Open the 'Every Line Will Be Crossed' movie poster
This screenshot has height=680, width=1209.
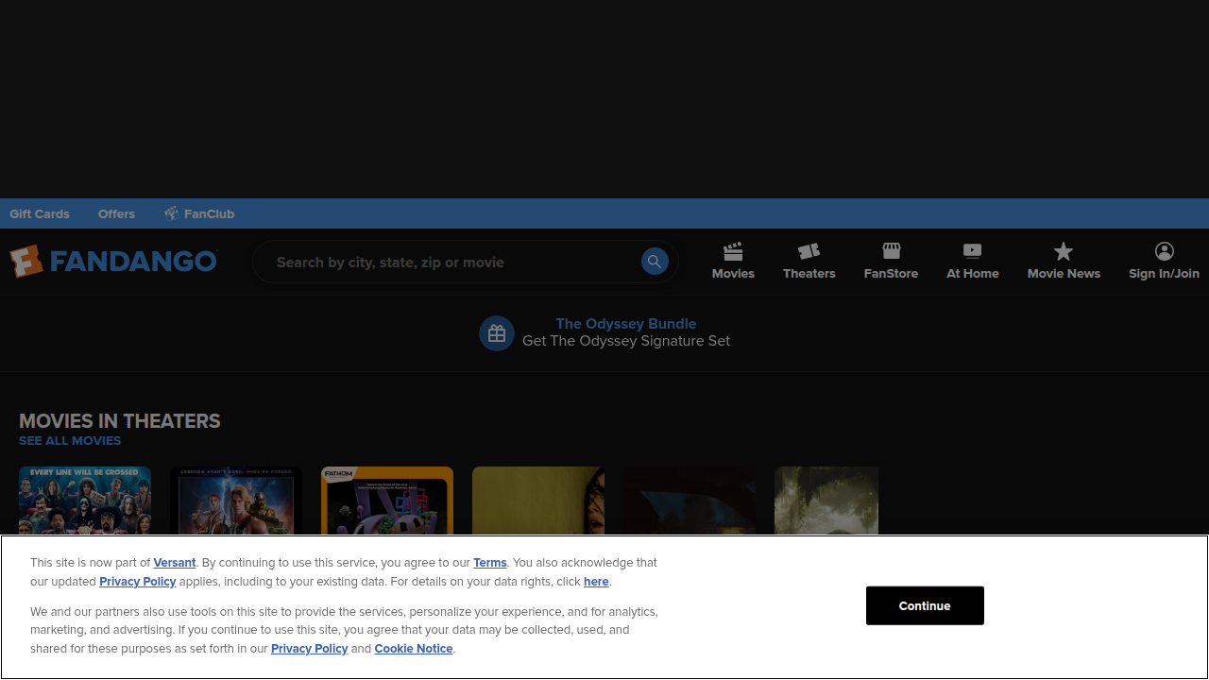(85, 501)
